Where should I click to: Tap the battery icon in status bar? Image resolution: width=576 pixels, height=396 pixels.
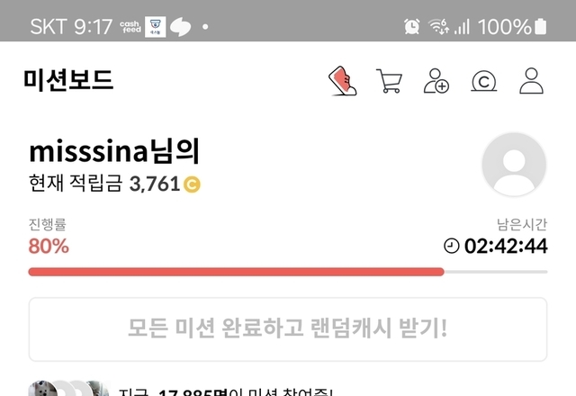(541, 26)
